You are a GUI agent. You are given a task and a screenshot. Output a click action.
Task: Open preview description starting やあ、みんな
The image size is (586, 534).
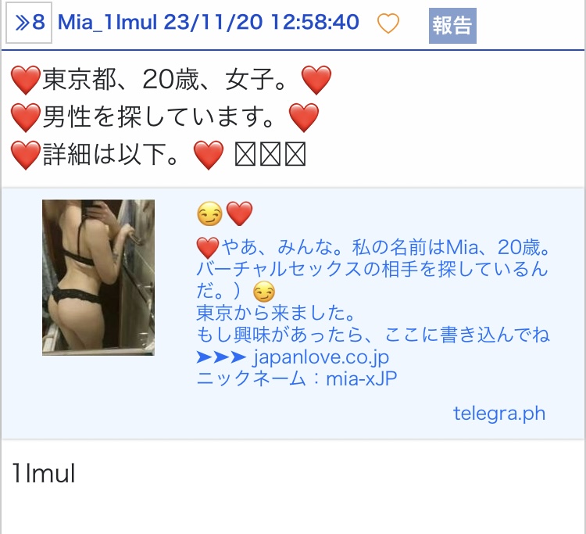373,269
